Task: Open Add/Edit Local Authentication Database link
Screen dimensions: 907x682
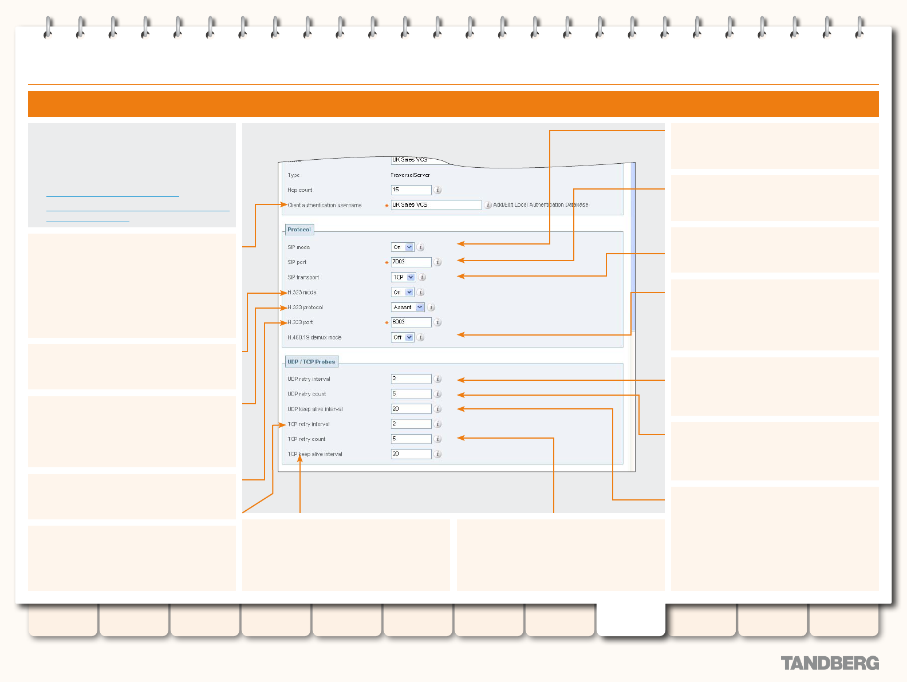Action: pyautogui.click(x=541, y=205)
